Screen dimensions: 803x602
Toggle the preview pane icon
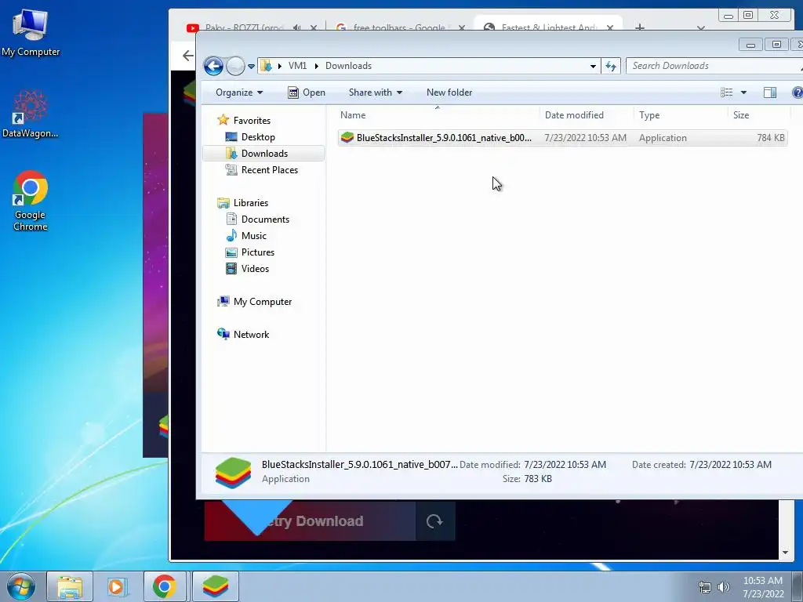click(x=770, y=92)
